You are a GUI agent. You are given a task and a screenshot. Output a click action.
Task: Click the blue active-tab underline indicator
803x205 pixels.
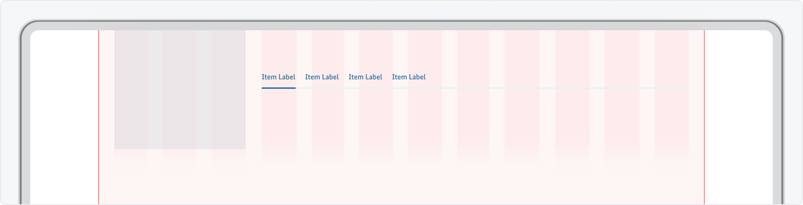(279, 88)
